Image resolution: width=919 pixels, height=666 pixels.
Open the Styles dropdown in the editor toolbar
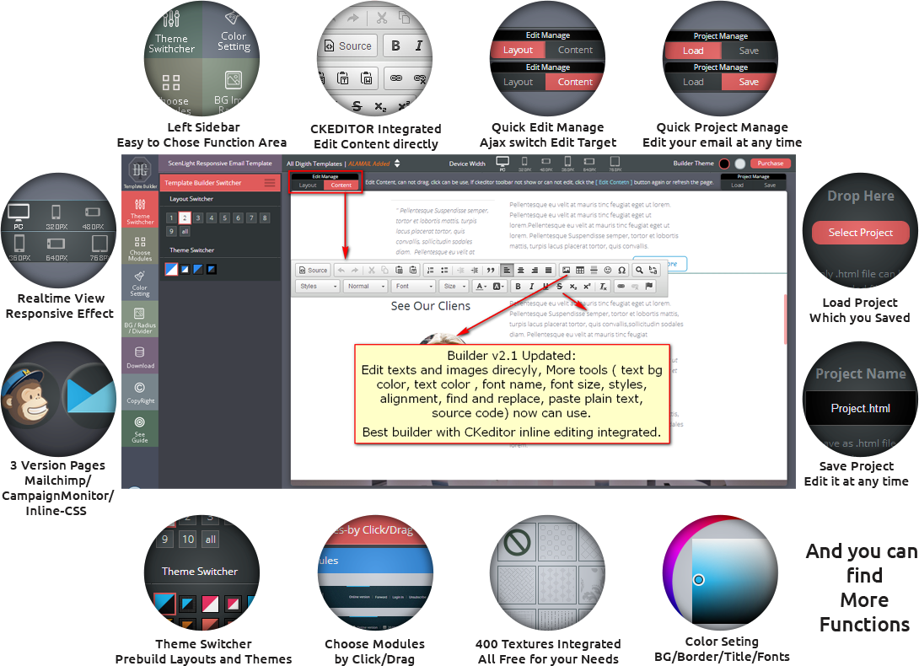(x=319, y=287)
